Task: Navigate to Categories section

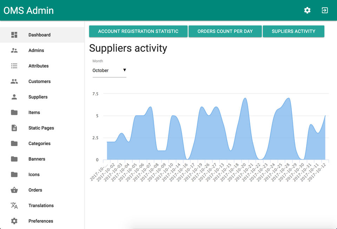Action: 39,144
